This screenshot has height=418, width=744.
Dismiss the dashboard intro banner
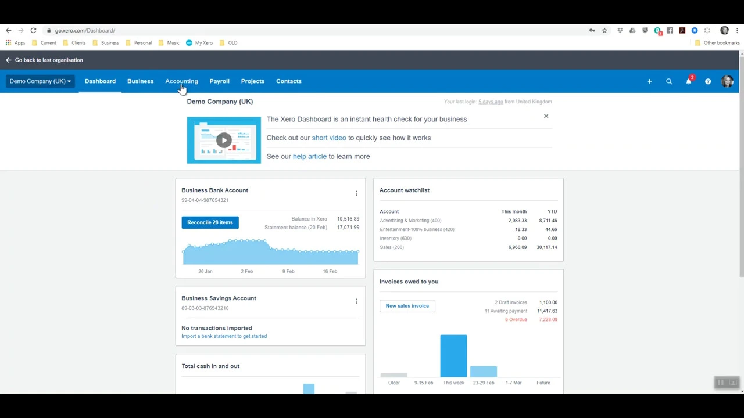click(546, 116)
